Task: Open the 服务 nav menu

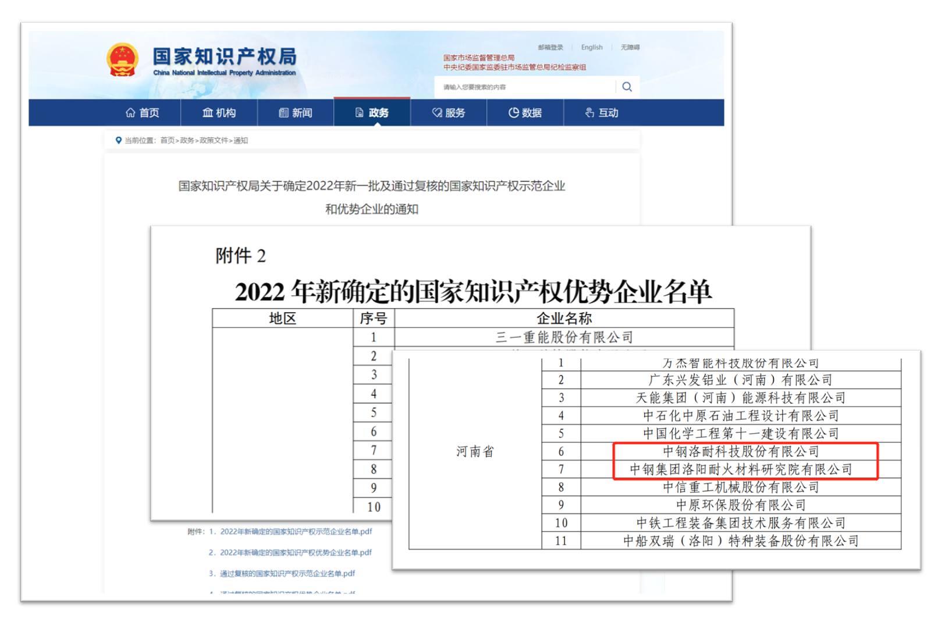Action: 449,113
